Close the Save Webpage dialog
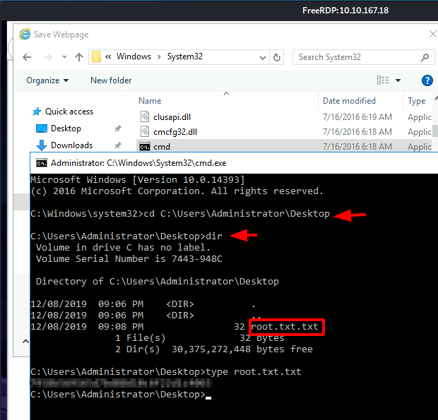Image resolution: width=438 pixels, height=420 pixels. tap(432, 34)
